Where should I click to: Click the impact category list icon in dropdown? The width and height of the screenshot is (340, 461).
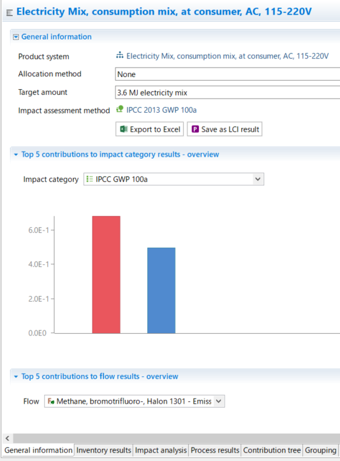coord(89,179)
